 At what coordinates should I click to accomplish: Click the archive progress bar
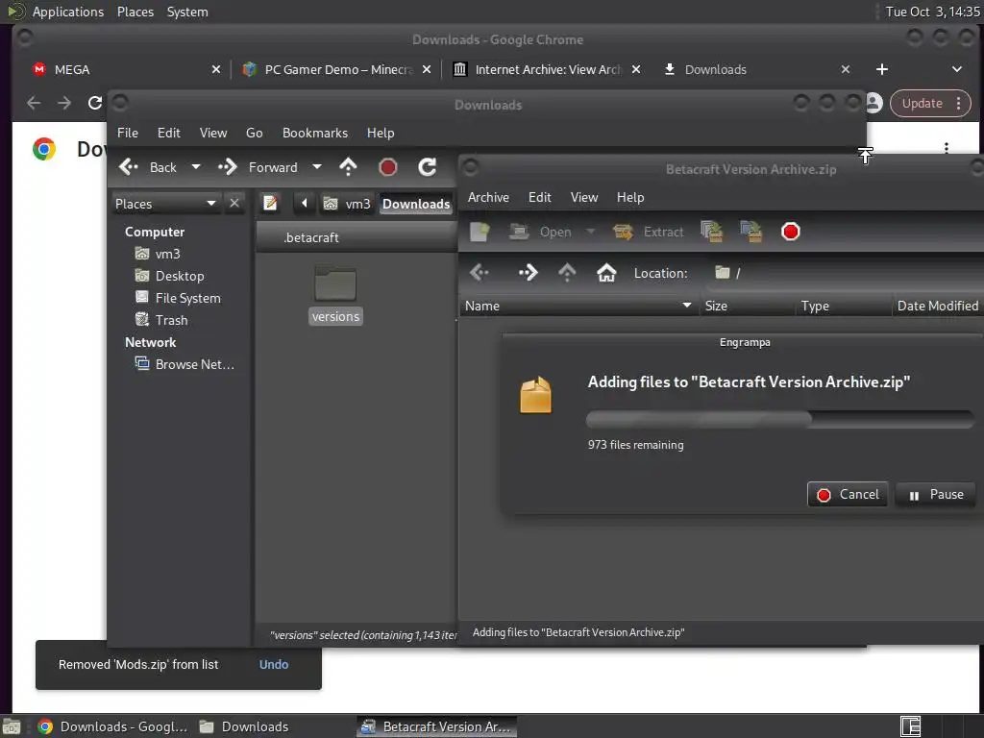(x=780, y=419)
